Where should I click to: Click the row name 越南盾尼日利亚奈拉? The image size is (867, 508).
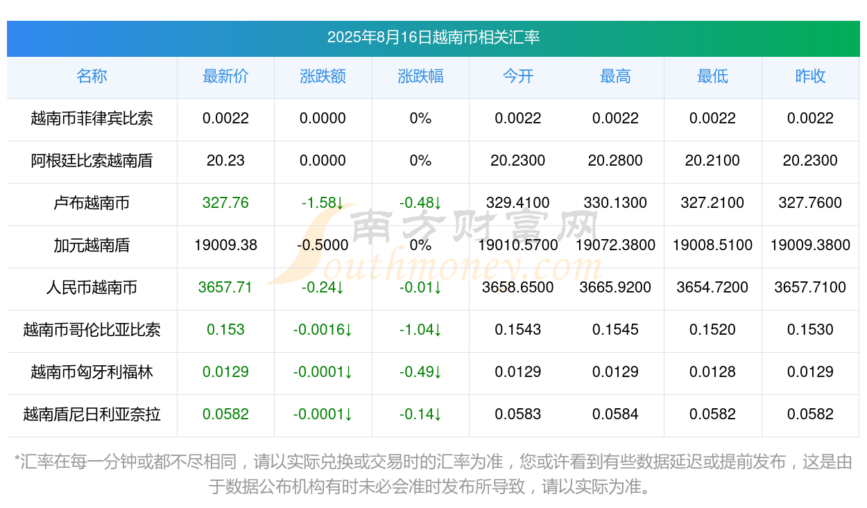92,414
